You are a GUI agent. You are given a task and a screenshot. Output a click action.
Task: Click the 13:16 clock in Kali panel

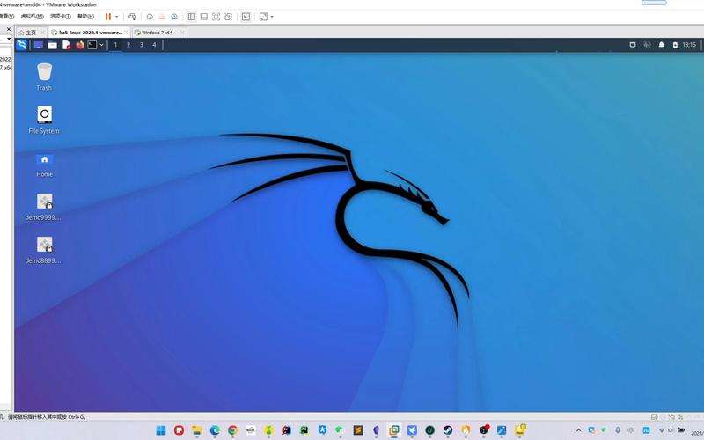[688, 45]
